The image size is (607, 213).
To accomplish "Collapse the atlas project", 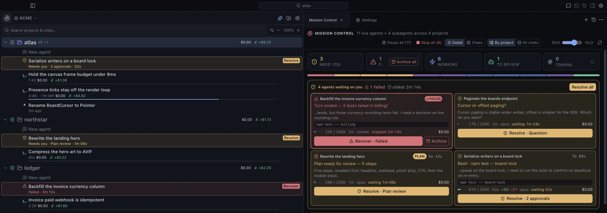I will (5, 42).
